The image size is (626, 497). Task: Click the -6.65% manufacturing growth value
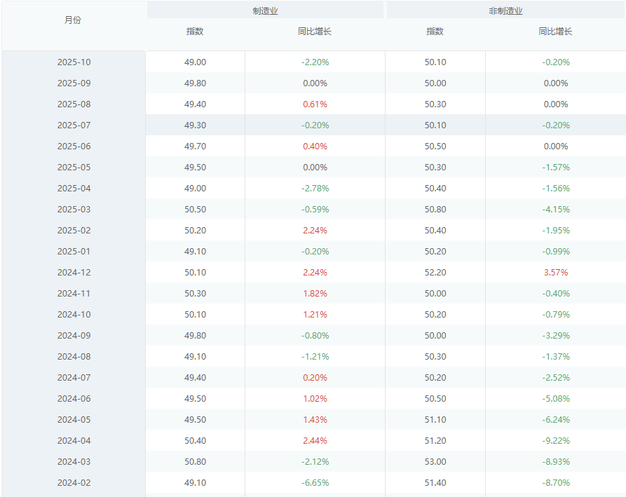point(315,483)
